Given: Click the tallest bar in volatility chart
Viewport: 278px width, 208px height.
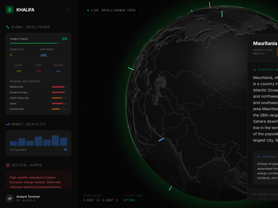Looking at the screenshot, I should coord(55,141).
